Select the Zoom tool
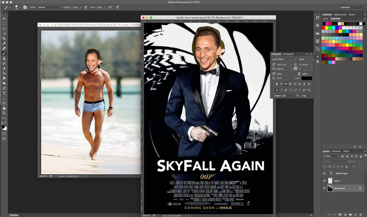 point(4,113)
